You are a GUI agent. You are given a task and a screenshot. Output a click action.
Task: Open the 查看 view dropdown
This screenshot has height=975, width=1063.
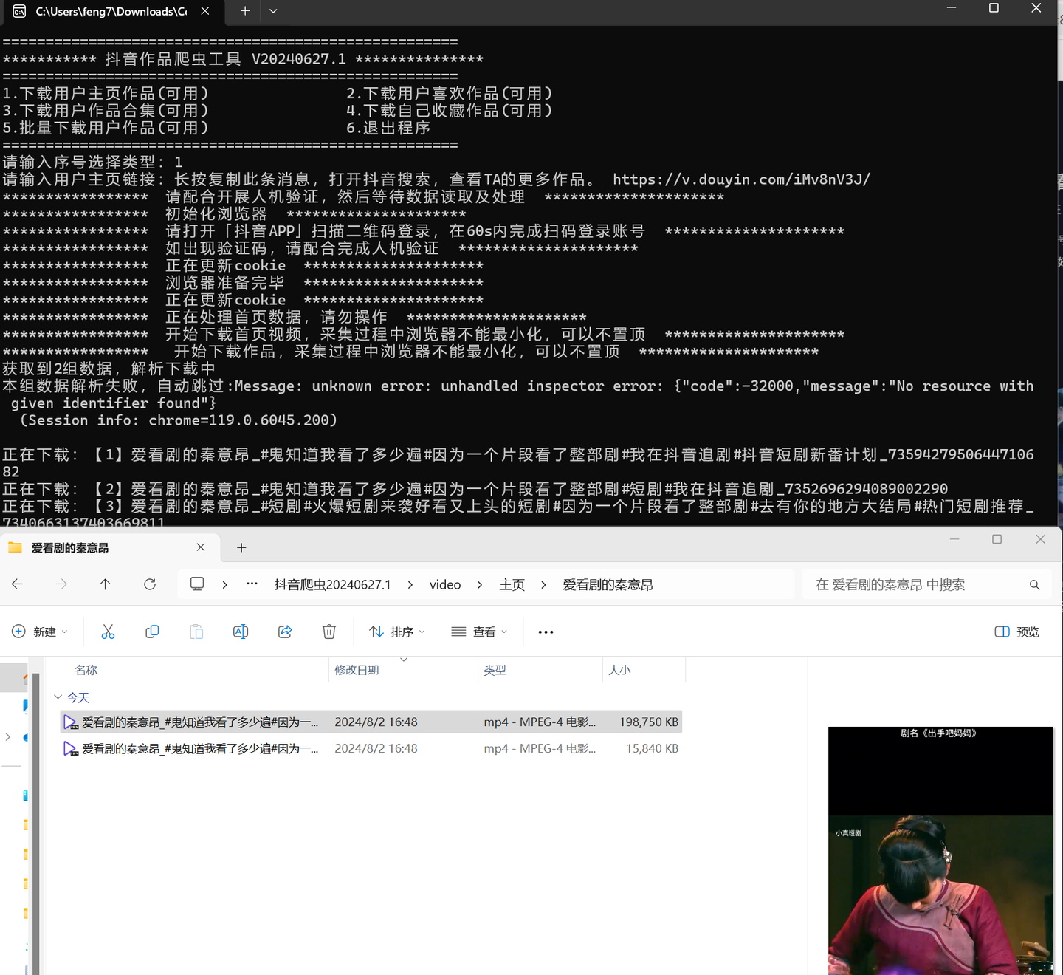point(479,632)
